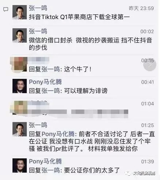Tap the round gray floating button near 00:15

pyautogui.click(x=150, y=65)
